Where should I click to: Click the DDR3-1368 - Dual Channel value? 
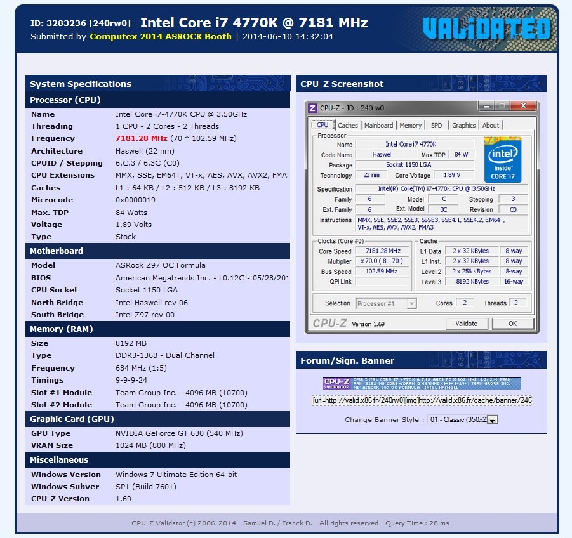165,355
